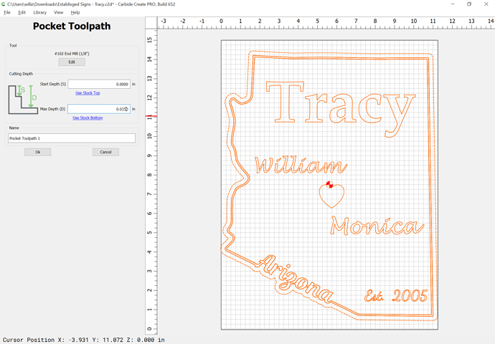Select the Arizona text on the canvas
Viewport: 495px width, 344px height.
(x=295, y=279)
